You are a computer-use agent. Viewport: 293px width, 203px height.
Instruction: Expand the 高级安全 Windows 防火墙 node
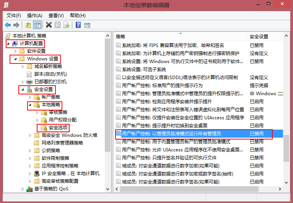[x=30, y=135]
